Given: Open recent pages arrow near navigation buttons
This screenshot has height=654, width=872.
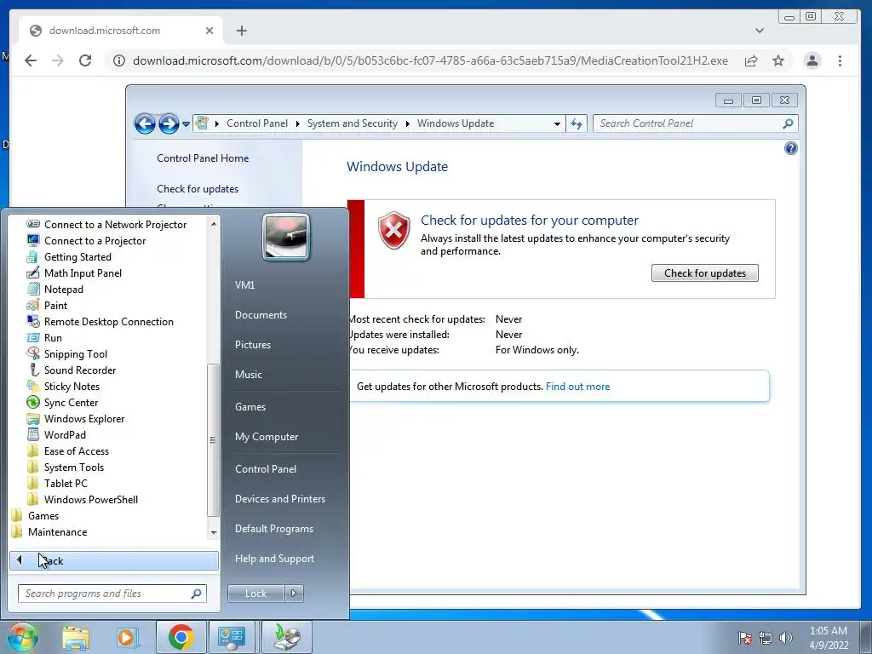Looking at the screenshot, I should pos(186,123).
